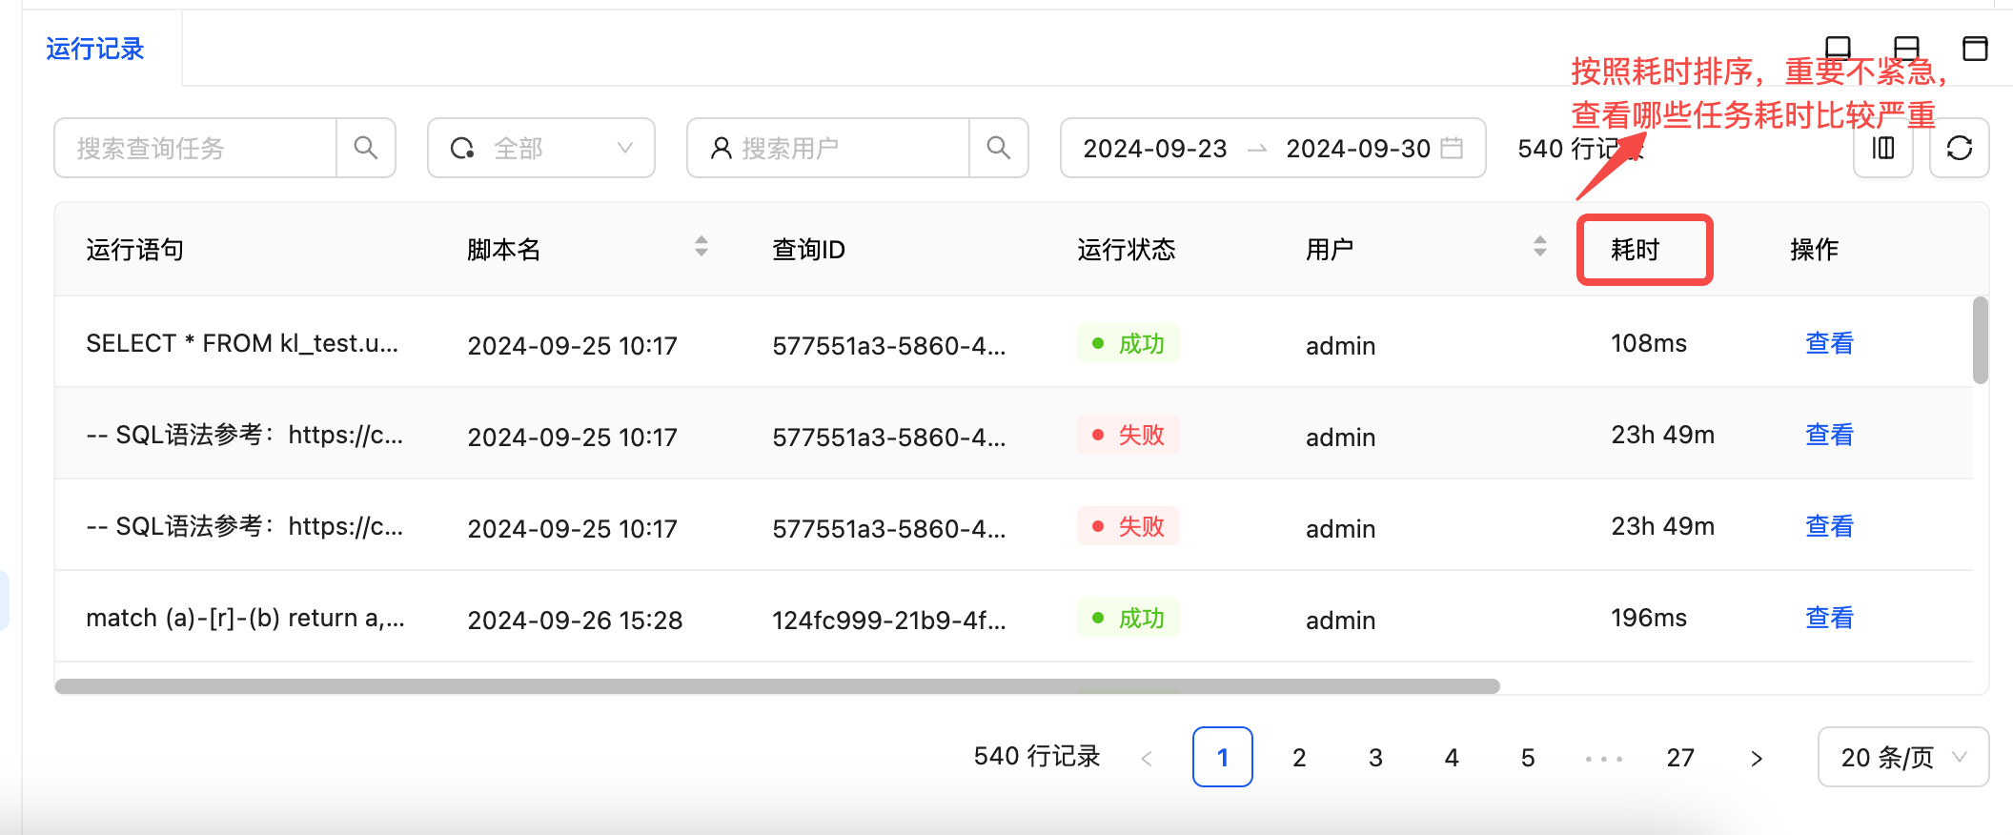Click the 196ms duration value
This screenshot has height=835, width=2013.
click(1649, 618)
